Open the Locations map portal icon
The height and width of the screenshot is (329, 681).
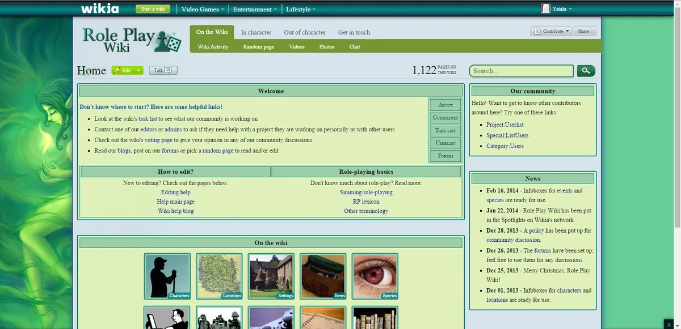[x=218, y=276]
